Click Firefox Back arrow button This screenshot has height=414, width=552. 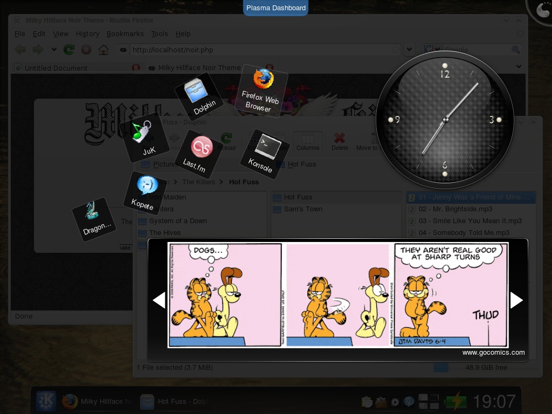coord(20,50)
